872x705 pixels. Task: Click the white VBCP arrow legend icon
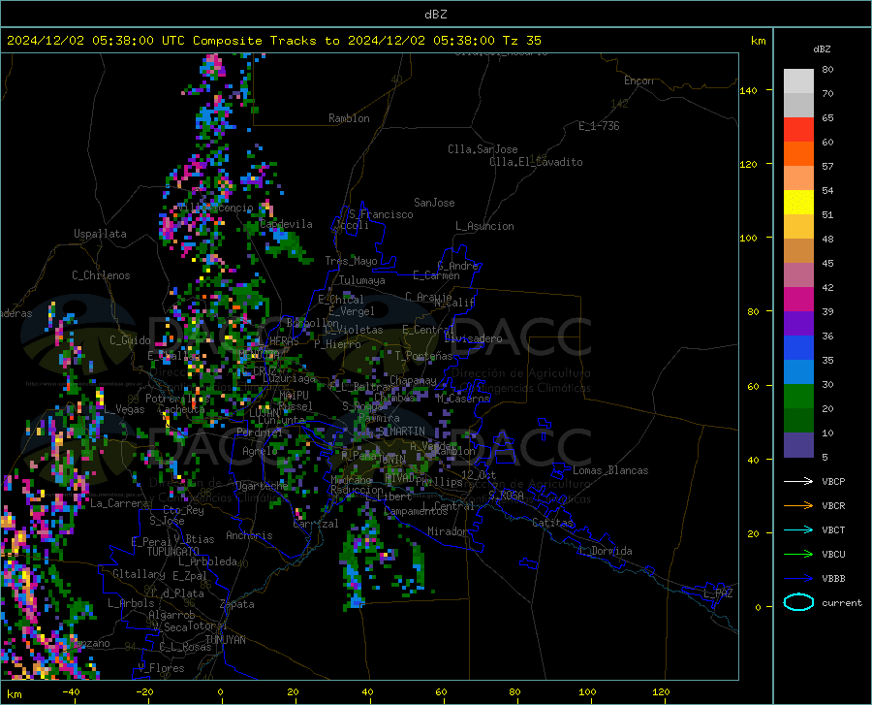[798, 481]
